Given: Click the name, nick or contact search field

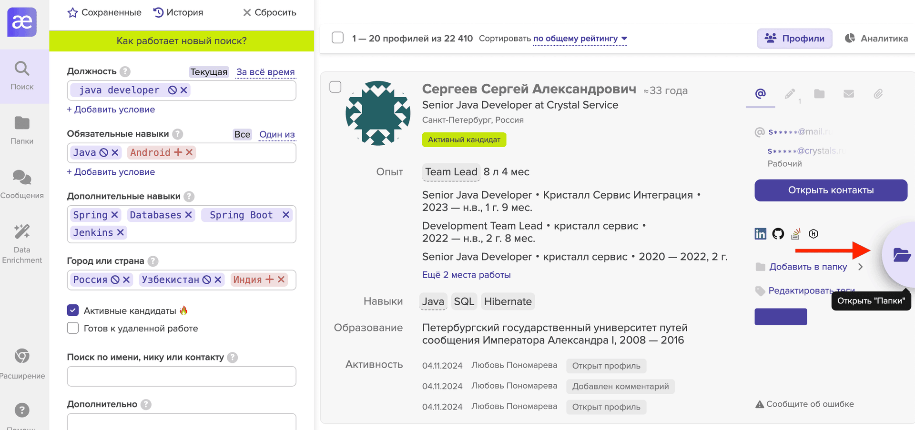Looking at the screenshot, I should [181, 376].
